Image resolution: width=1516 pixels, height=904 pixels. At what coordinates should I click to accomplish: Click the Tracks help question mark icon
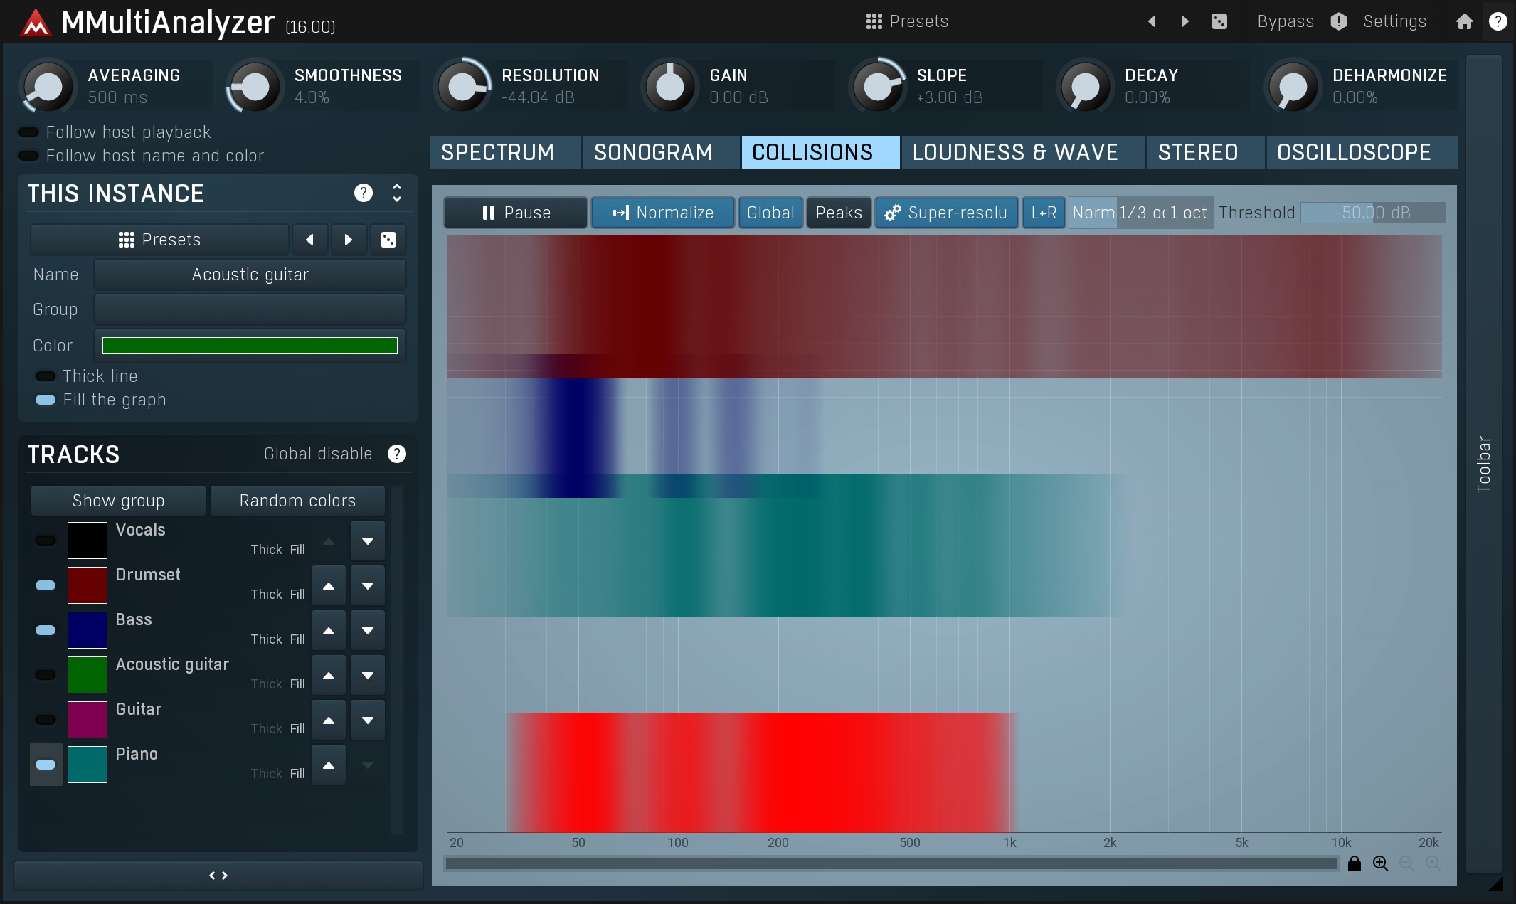pyautogui.click(x=397, y=454)
